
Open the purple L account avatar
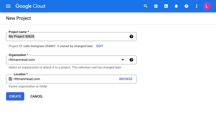point(207,6)
